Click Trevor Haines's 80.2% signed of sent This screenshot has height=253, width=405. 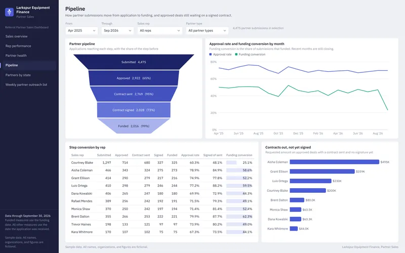(x=217, y=224)
